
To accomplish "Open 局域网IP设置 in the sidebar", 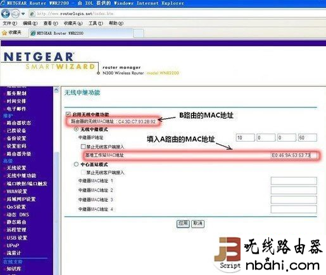I will tap(21, 199).
